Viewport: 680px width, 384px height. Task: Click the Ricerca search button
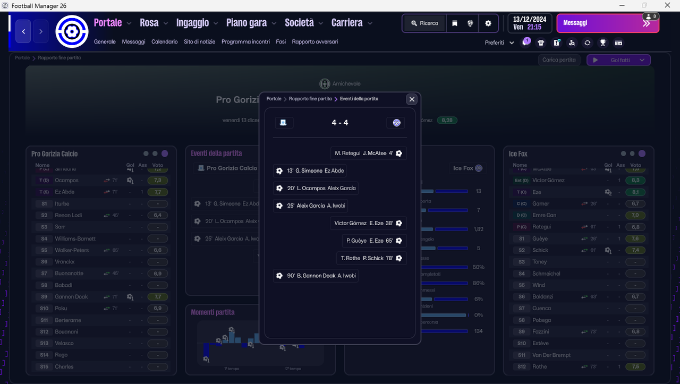(x=424, y=23)
